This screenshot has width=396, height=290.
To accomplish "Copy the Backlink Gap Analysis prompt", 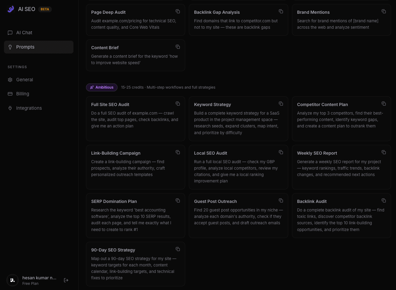I will tap(281, 11).
